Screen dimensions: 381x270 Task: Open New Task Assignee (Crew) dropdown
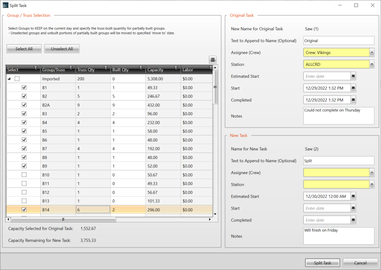click(372, 172)
